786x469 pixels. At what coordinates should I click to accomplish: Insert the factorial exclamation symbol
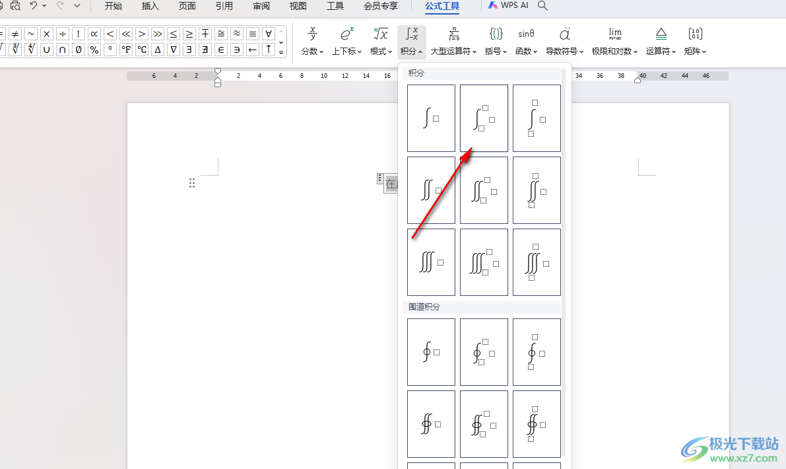coord(78,34)
